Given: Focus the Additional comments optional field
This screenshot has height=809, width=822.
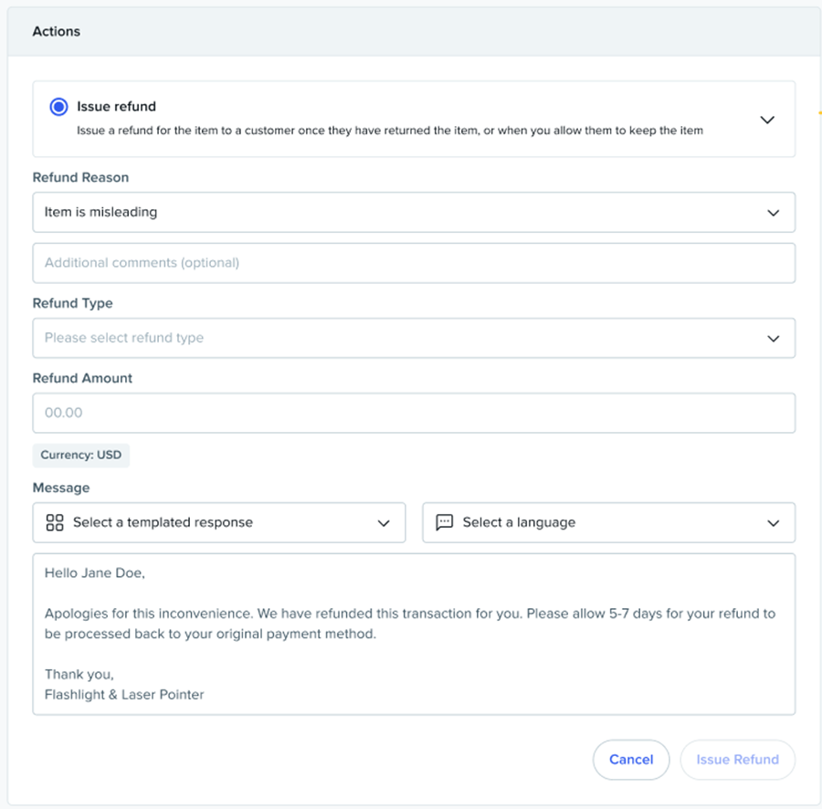Looking at the screenshot, I should click(x=413, y=263).
